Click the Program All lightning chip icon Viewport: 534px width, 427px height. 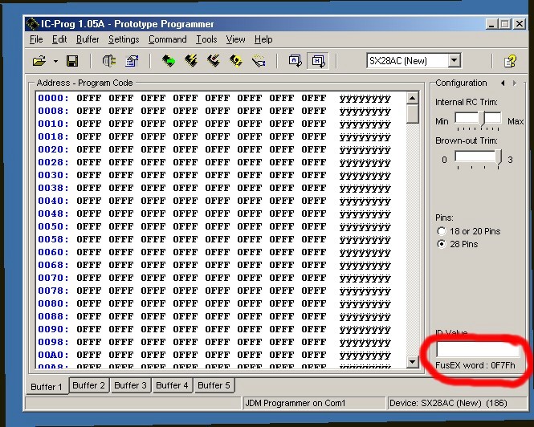tap(191, 61)
